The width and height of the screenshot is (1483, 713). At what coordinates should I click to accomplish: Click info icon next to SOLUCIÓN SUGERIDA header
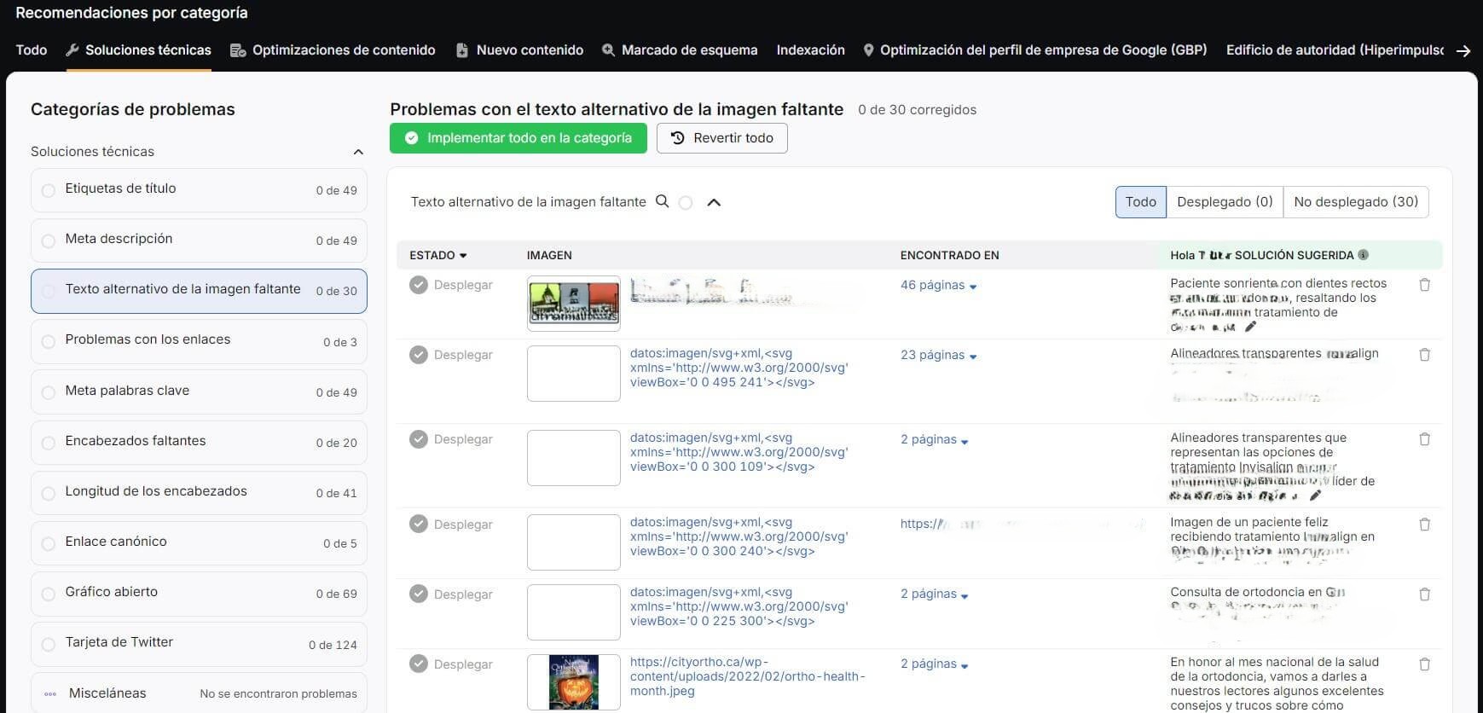tap(1363, 255)
